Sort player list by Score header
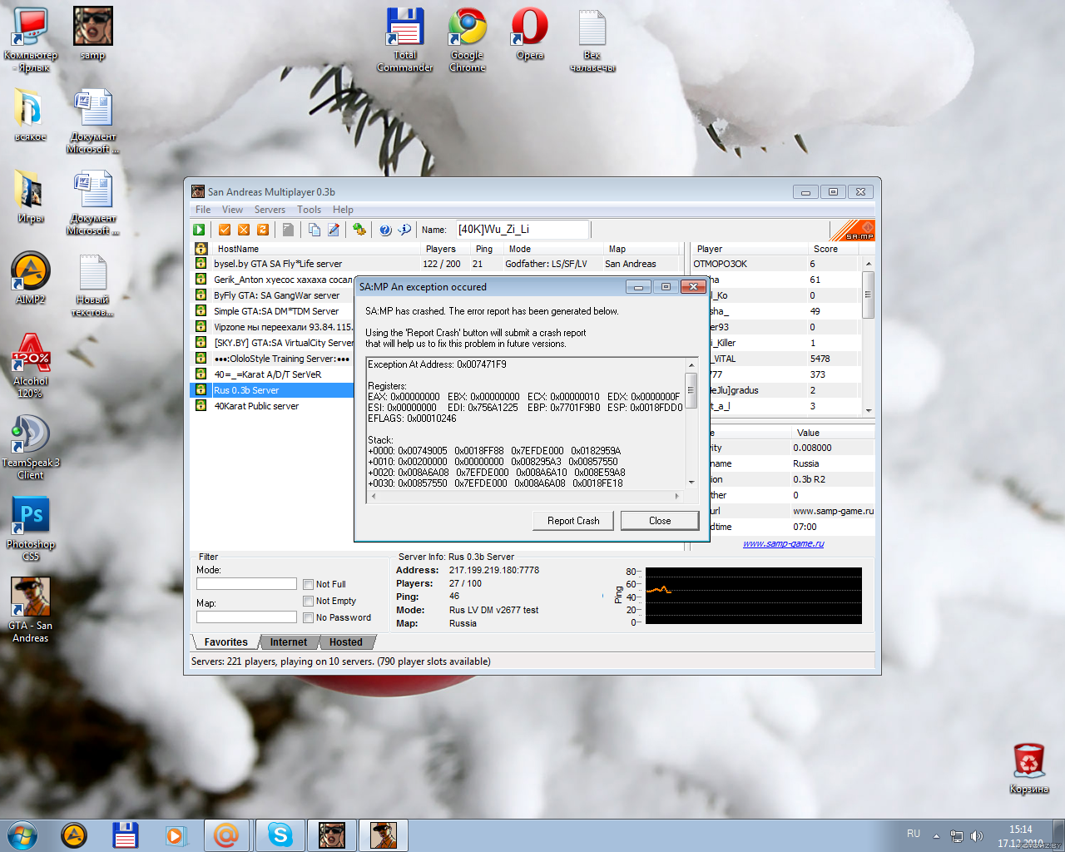 (x=835, y=249)
